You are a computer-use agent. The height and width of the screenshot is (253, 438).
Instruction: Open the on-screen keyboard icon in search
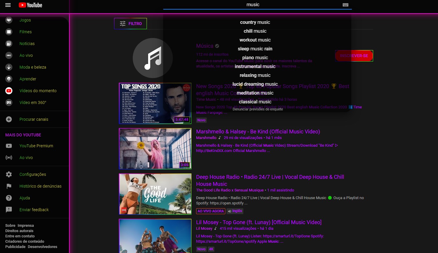pyautogui.click(x=345, y=5)
